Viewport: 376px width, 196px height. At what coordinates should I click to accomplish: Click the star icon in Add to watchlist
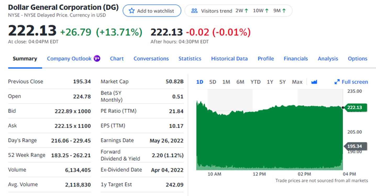(132, 11)
